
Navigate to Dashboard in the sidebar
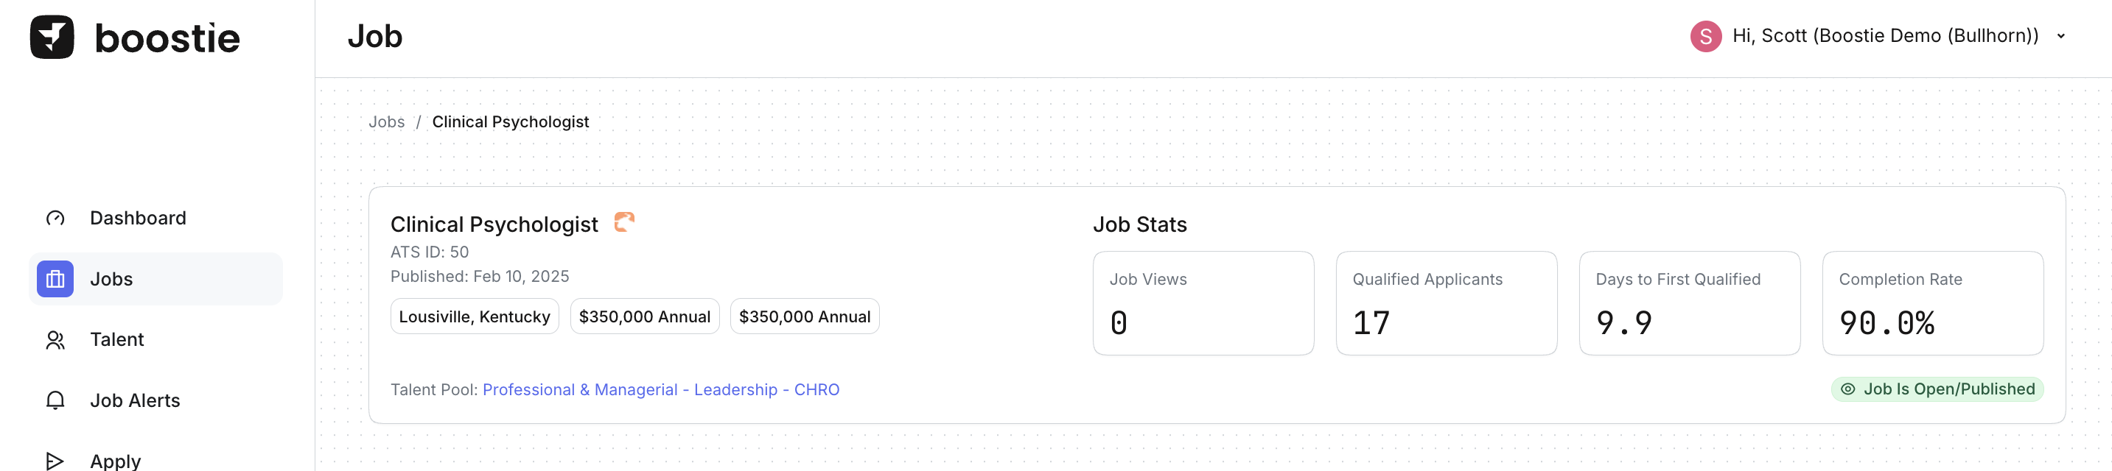138,218
